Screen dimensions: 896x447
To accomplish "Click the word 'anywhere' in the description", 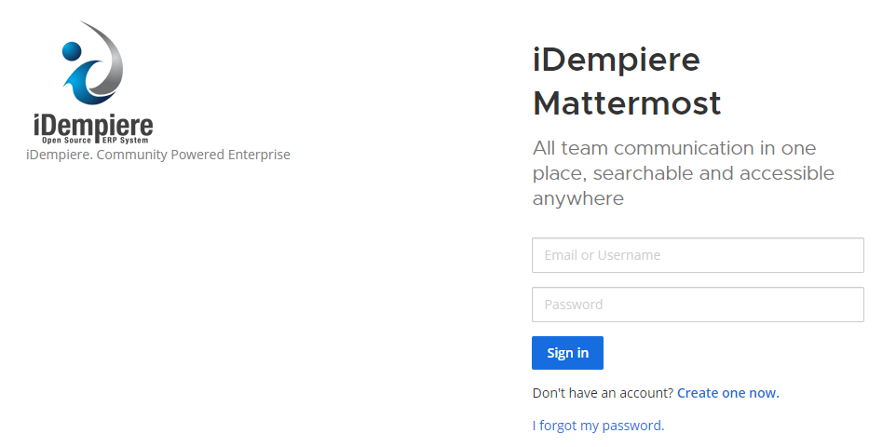I will coord(578,199).
